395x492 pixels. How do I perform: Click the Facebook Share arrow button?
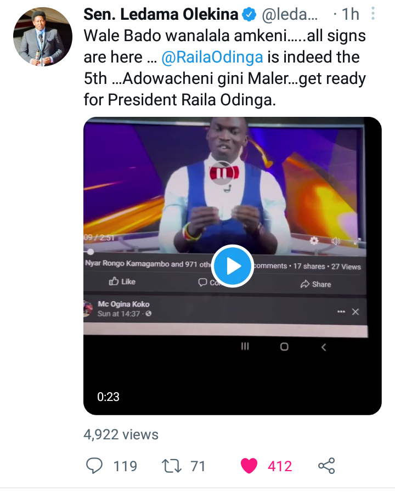[315, 284]
